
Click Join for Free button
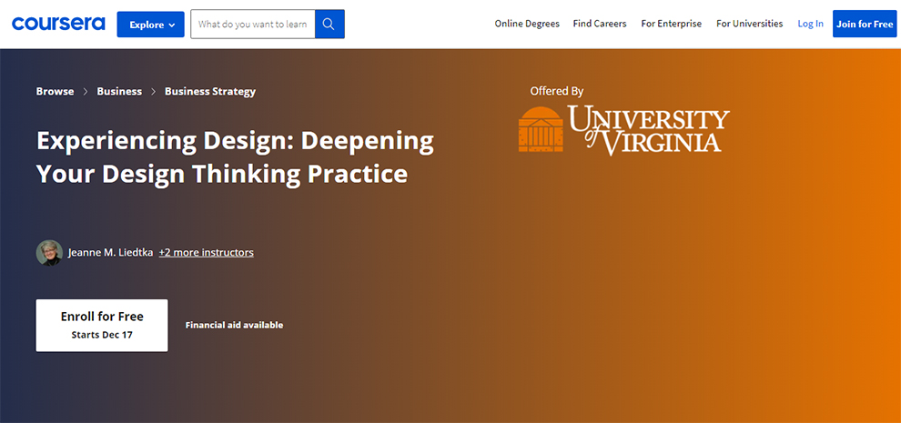click(865, 24)
